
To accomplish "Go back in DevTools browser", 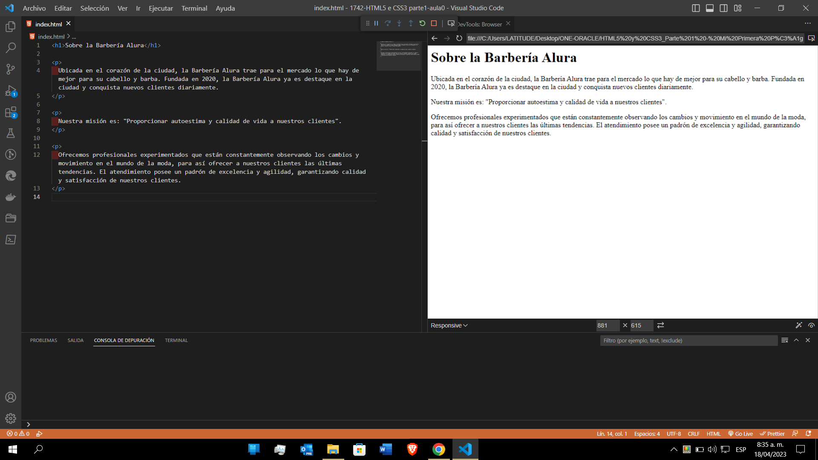I will 435,38.
